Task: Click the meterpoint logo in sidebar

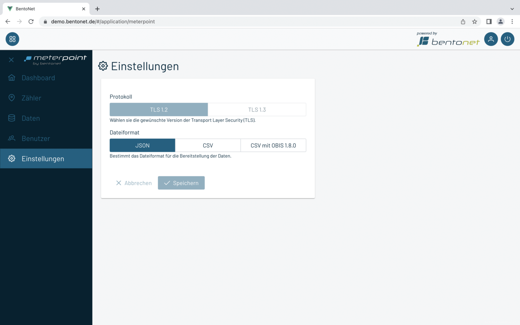Action: point(55,60)
